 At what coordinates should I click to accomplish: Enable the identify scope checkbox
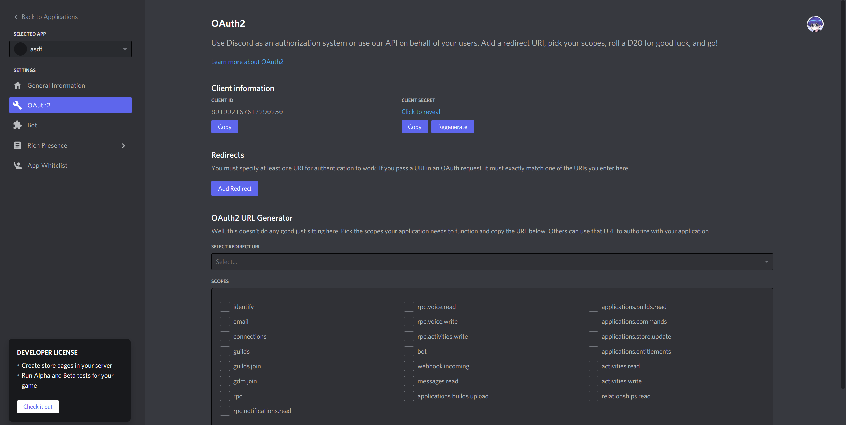(x=225, y=307)
